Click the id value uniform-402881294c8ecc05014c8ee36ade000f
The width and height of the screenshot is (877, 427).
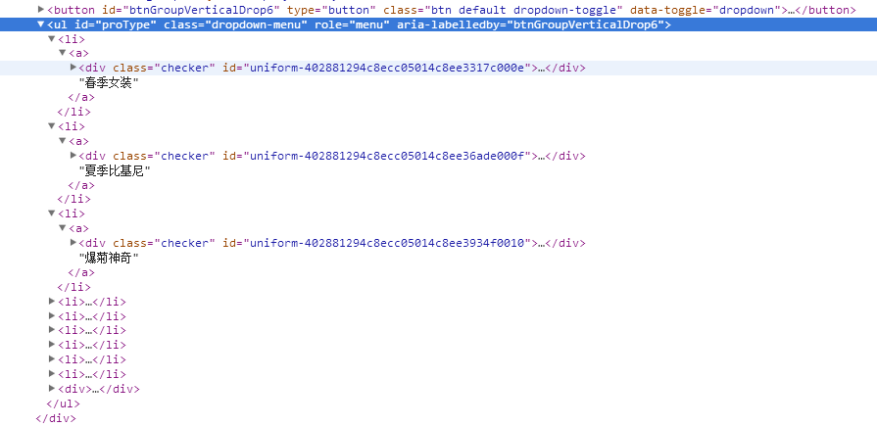387,156
